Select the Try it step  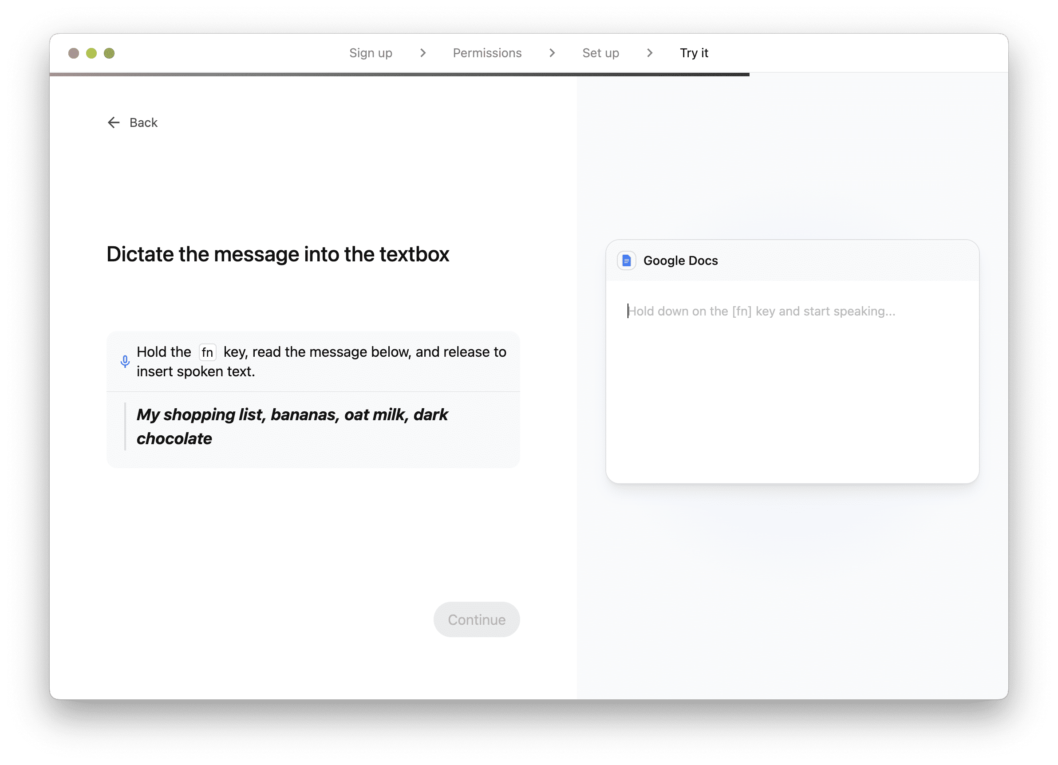tap(694, 53)
